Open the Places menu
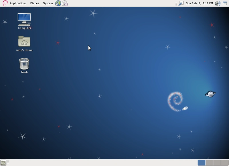 [35, 3]
